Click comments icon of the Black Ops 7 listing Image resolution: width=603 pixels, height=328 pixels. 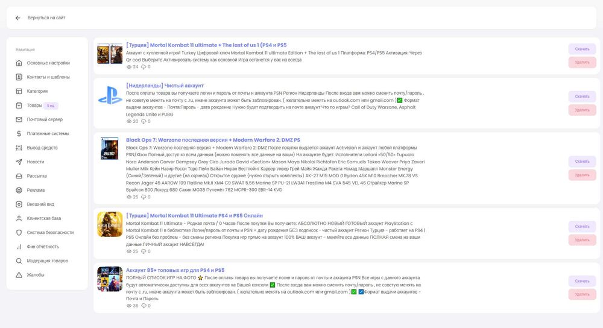tap(144, 197)
